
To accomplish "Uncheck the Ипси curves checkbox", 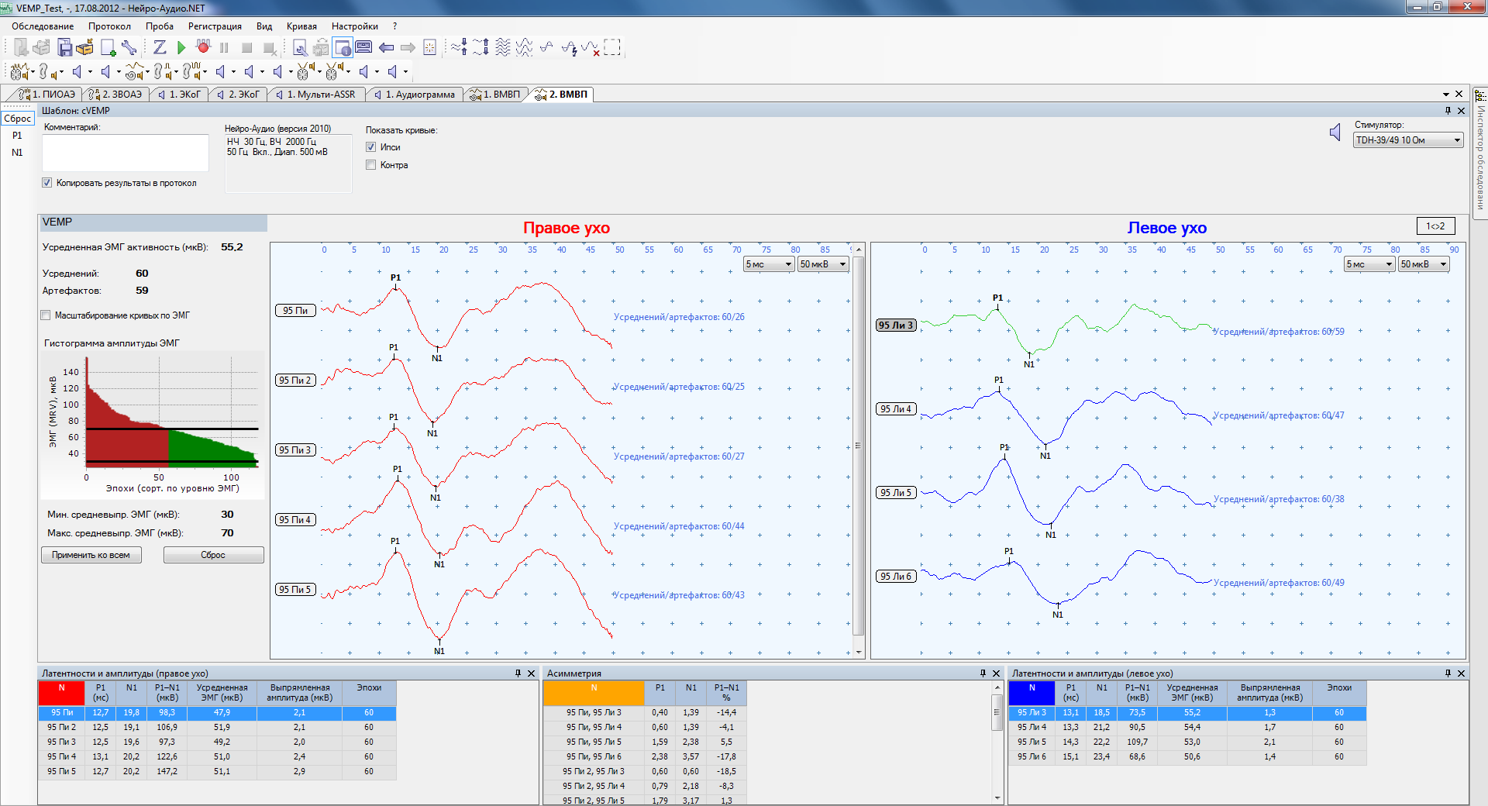I will pos(370,146).
